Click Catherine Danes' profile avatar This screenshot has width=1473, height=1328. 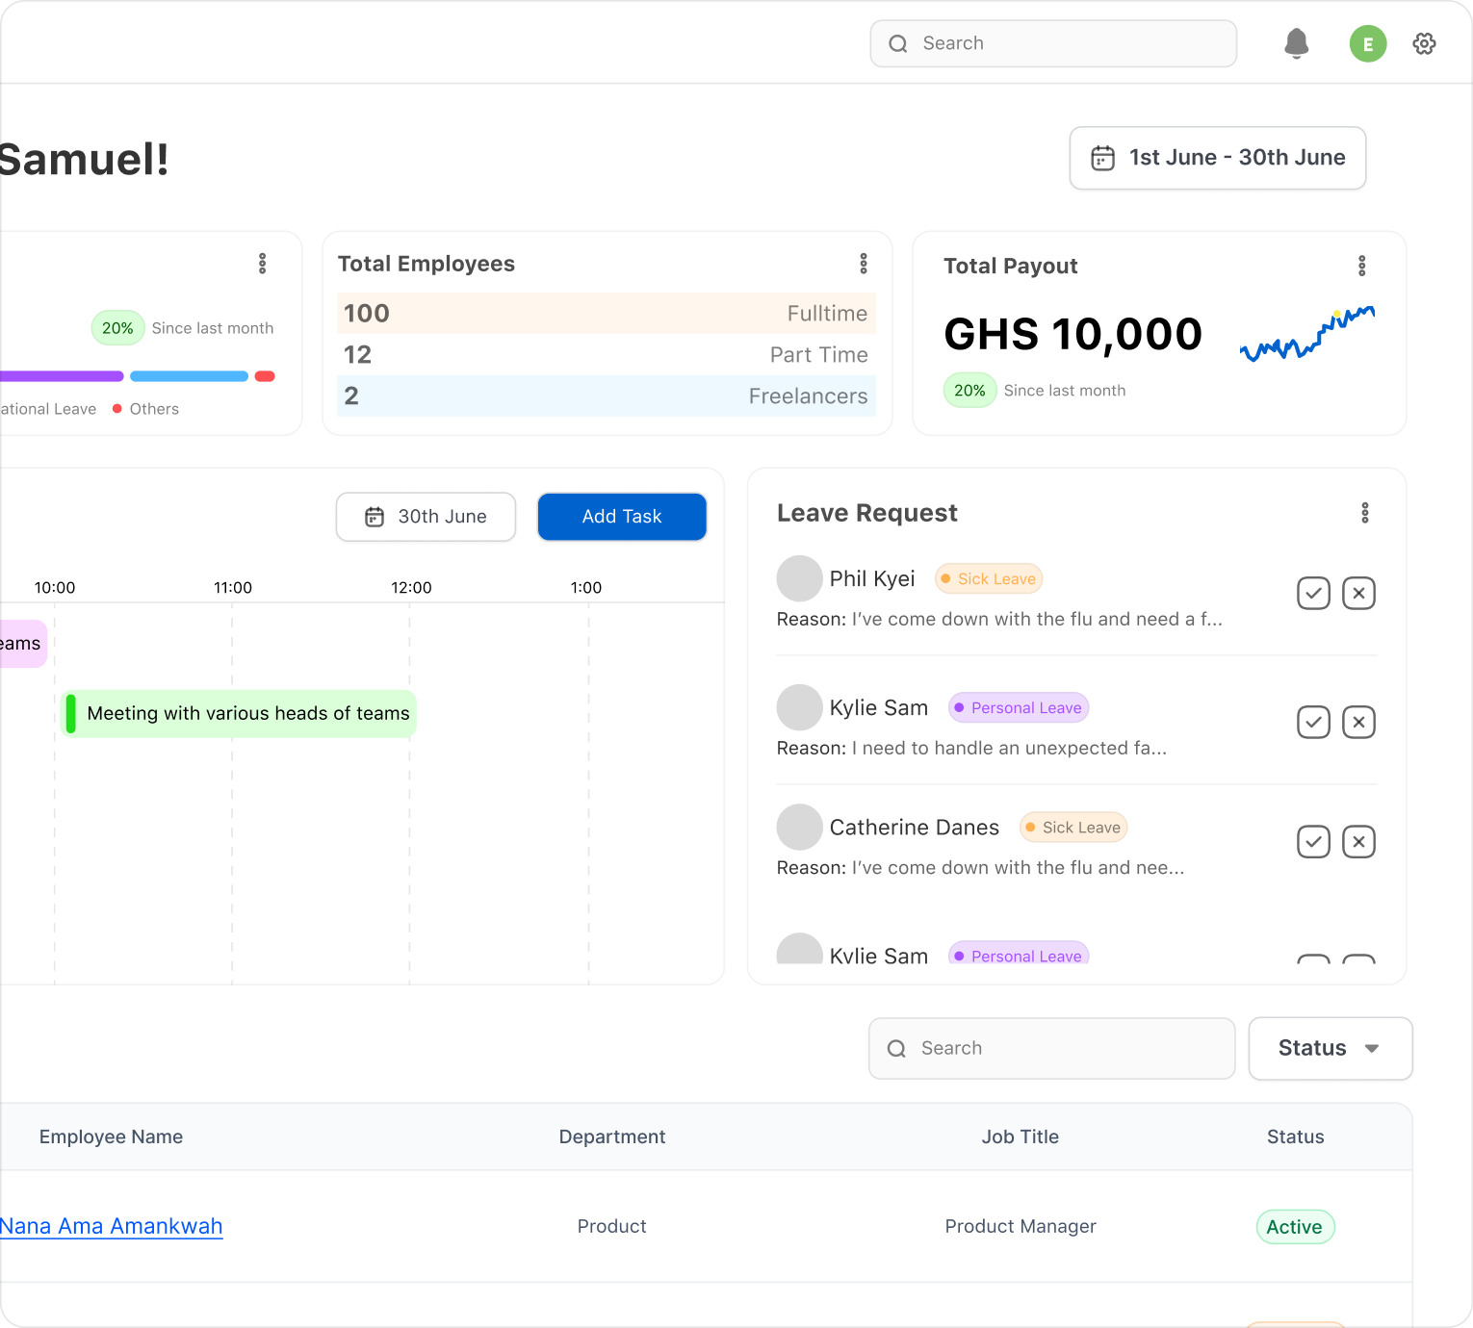point(800,827)
